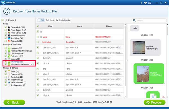Viewport: 169px width, 109px height.
Task: Click the chat list scroll down arrow
Action: [x=125, y=97]
